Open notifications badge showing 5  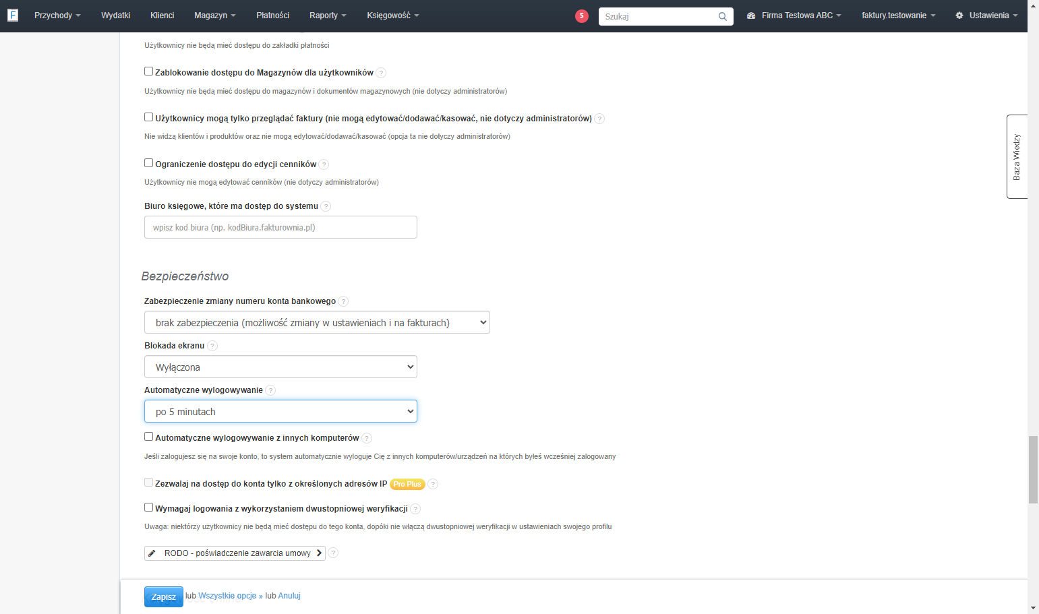(x=582, y=16)
